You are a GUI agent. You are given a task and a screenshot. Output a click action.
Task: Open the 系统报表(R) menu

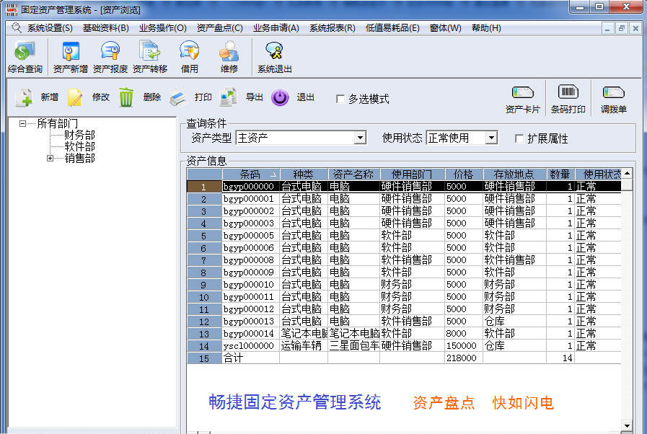(333, 28)
